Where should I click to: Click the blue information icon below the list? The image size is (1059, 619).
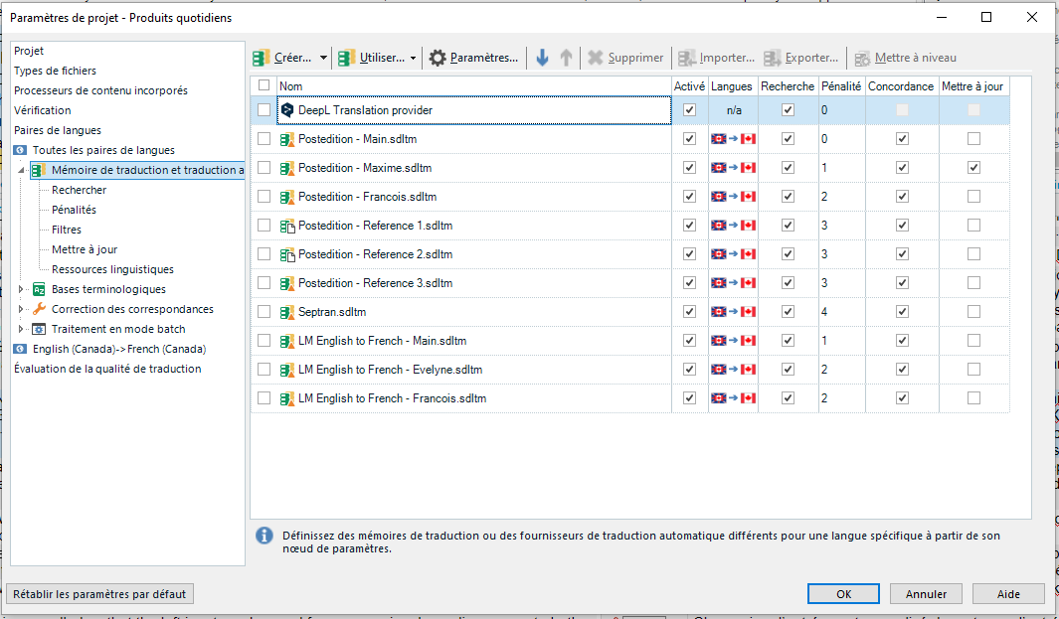(x=265, y=536)
